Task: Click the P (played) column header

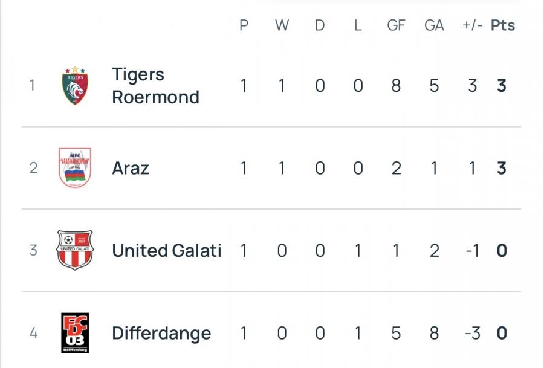Action: coord(244,25)
